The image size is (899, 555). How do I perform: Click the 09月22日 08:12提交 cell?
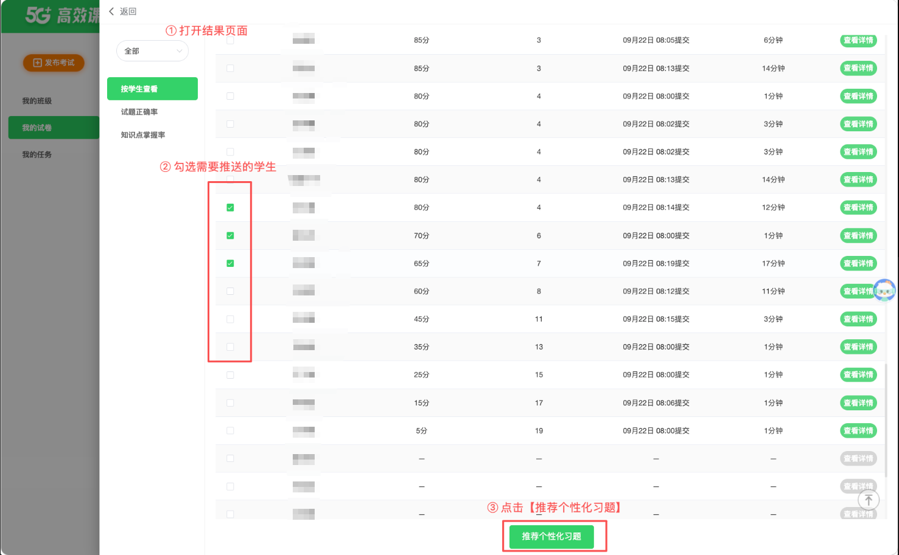pos(656,291)
